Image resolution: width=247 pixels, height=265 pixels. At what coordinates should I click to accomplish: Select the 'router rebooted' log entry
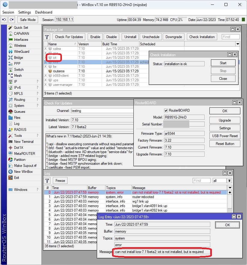click(x=135, y=197)
